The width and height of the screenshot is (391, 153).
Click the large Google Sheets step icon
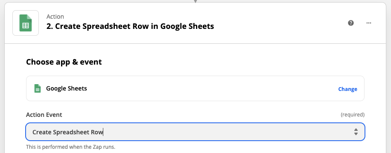(x=26, y=23)
